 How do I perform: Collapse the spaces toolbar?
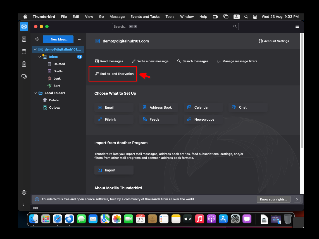point(24,205)
